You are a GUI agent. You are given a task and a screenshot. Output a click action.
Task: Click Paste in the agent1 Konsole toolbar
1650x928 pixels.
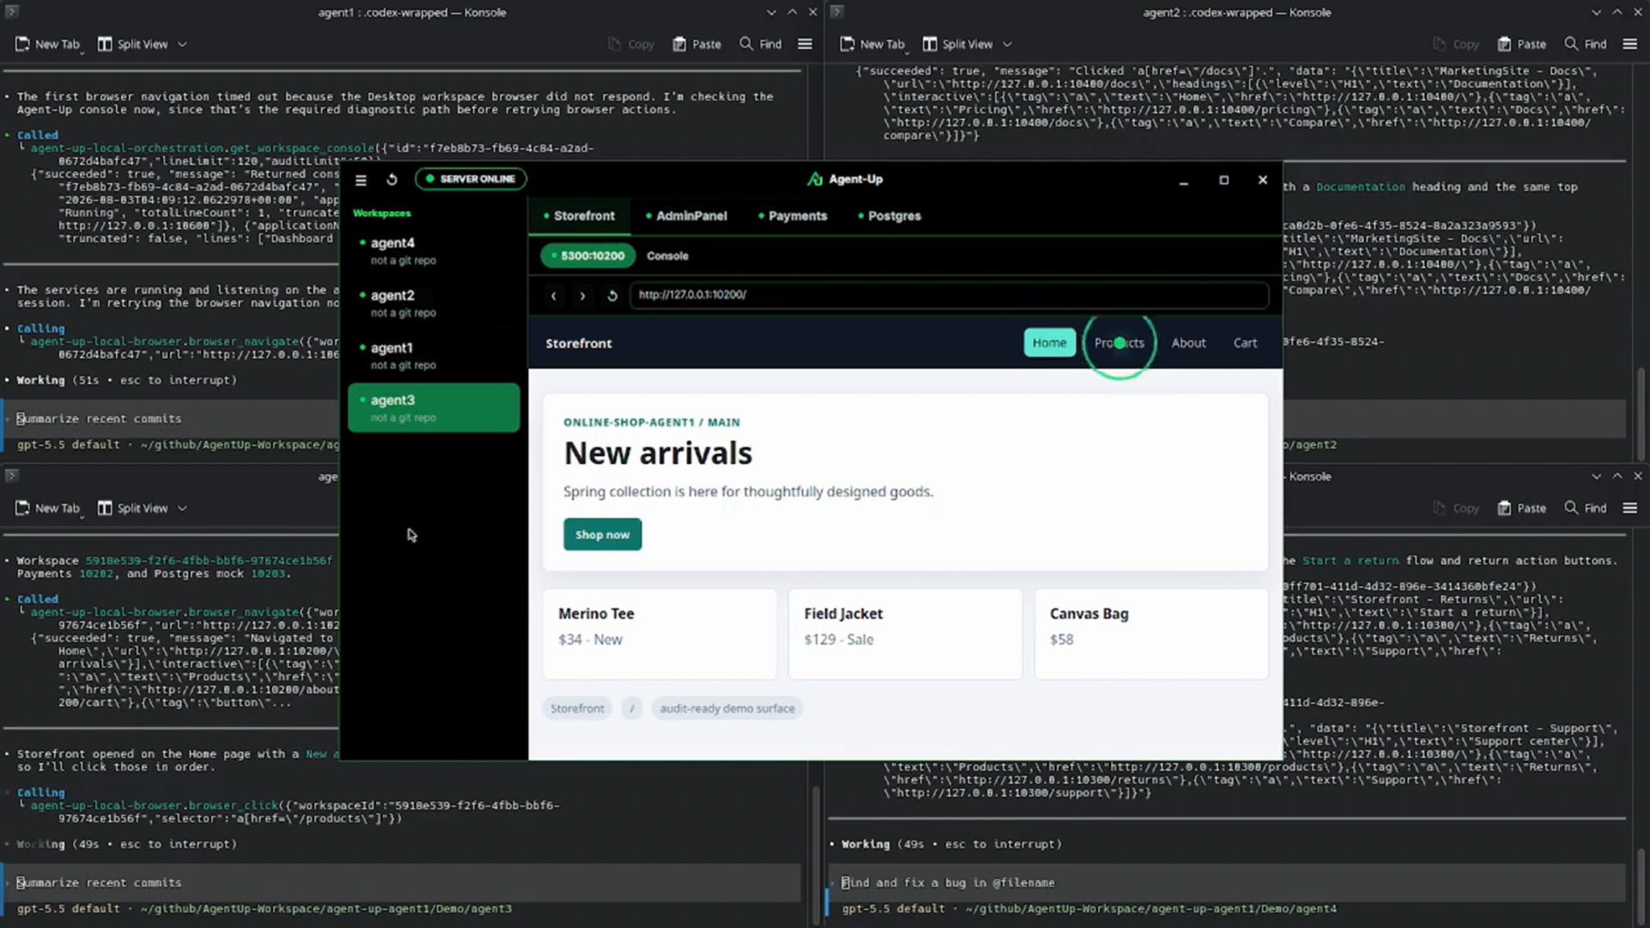697,44
